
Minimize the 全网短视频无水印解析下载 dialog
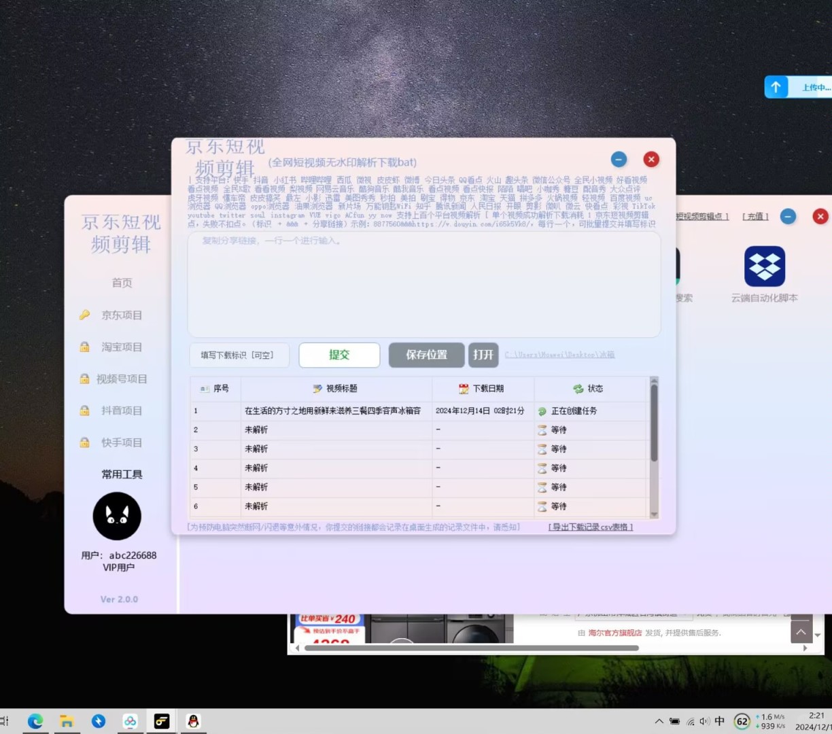[619, 159]
